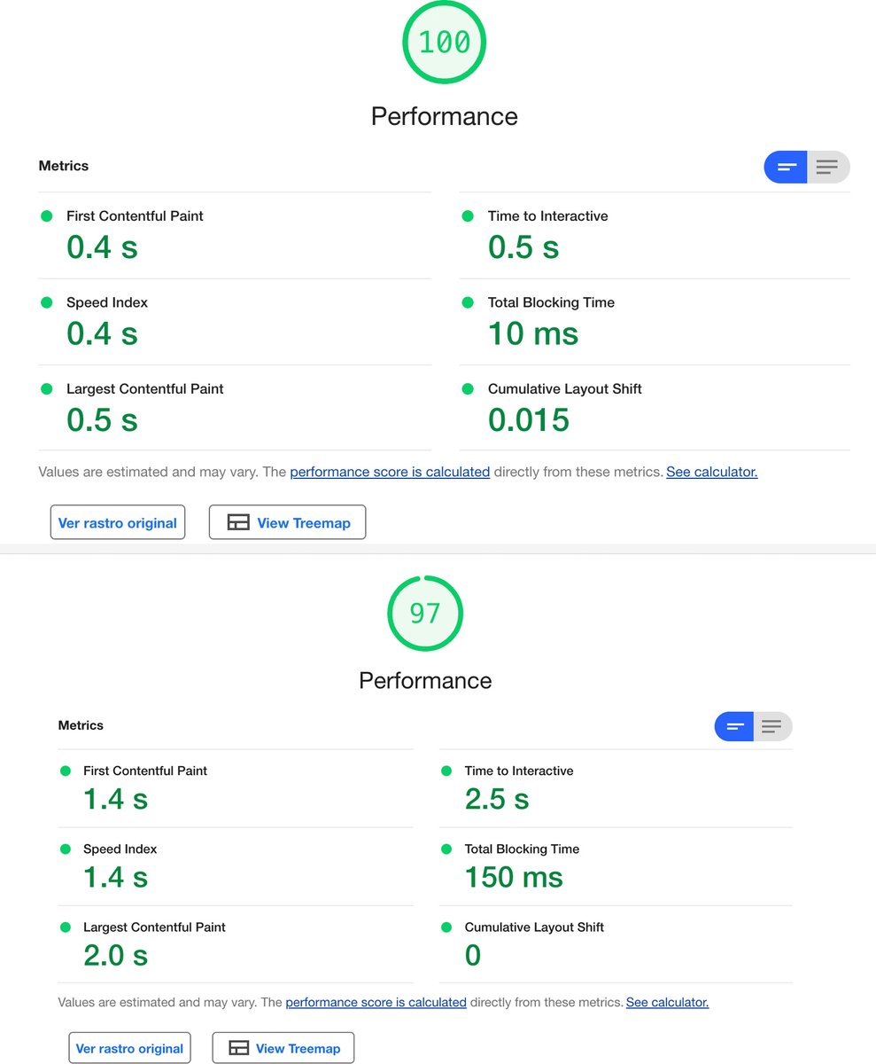Click Largest Contentful Paint value 2.0 s
This screenshot has height=1064, width=876.
pyautogui.click(x=116, y=955)
